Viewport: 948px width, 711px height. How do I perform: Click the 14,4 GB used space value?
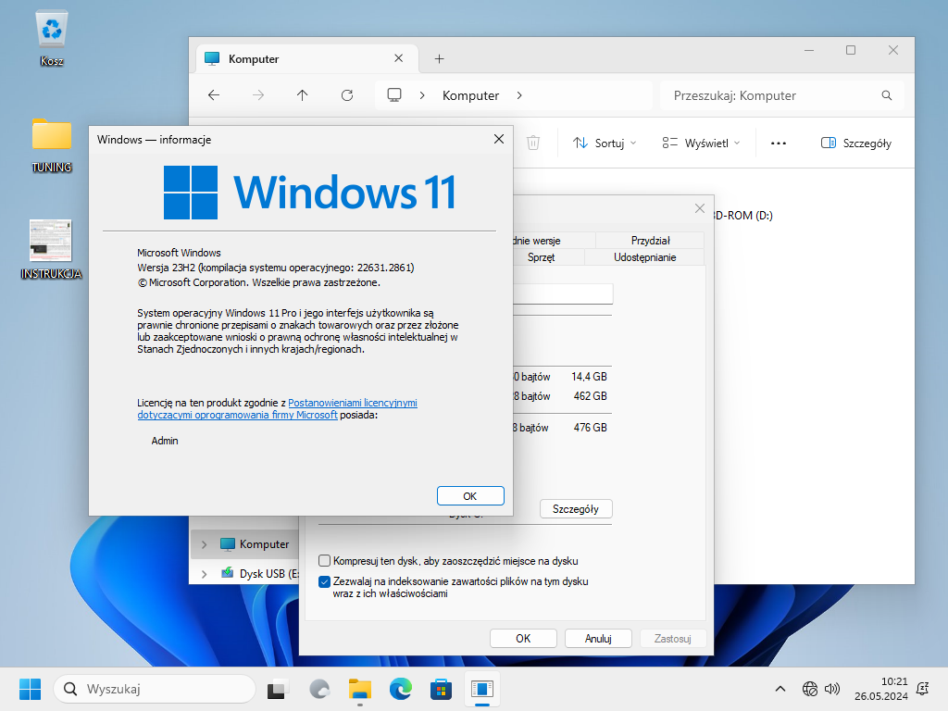590,377
